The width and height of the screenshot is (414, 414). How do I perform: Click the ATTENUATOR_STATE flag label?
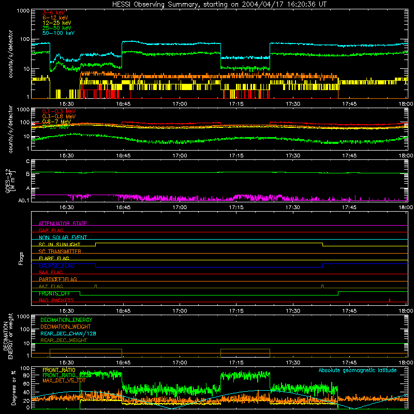tap(63, 224)
